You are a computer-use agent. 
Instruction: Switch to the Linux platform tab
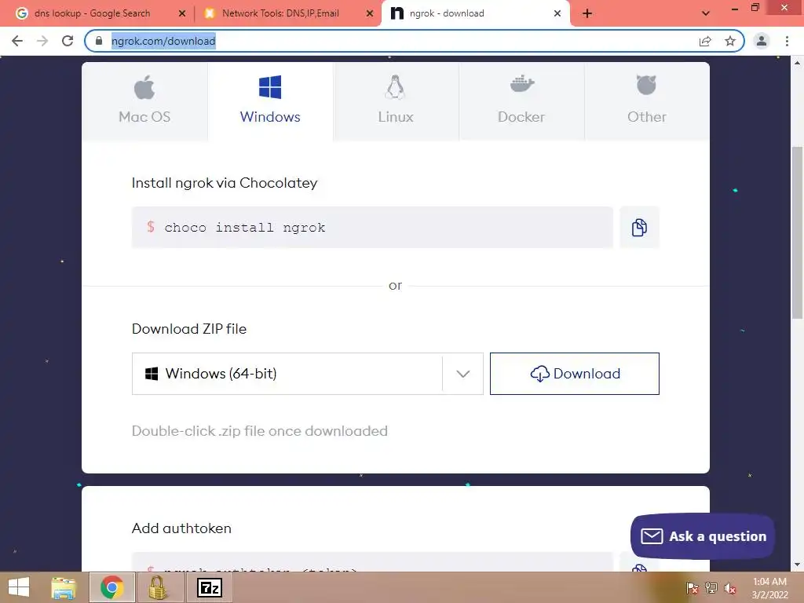(396, 101)
